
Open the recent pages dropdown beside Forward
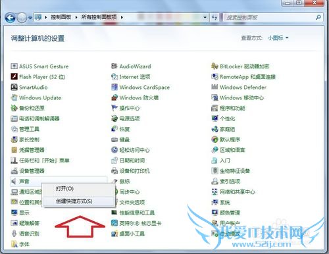click(30, 18)
